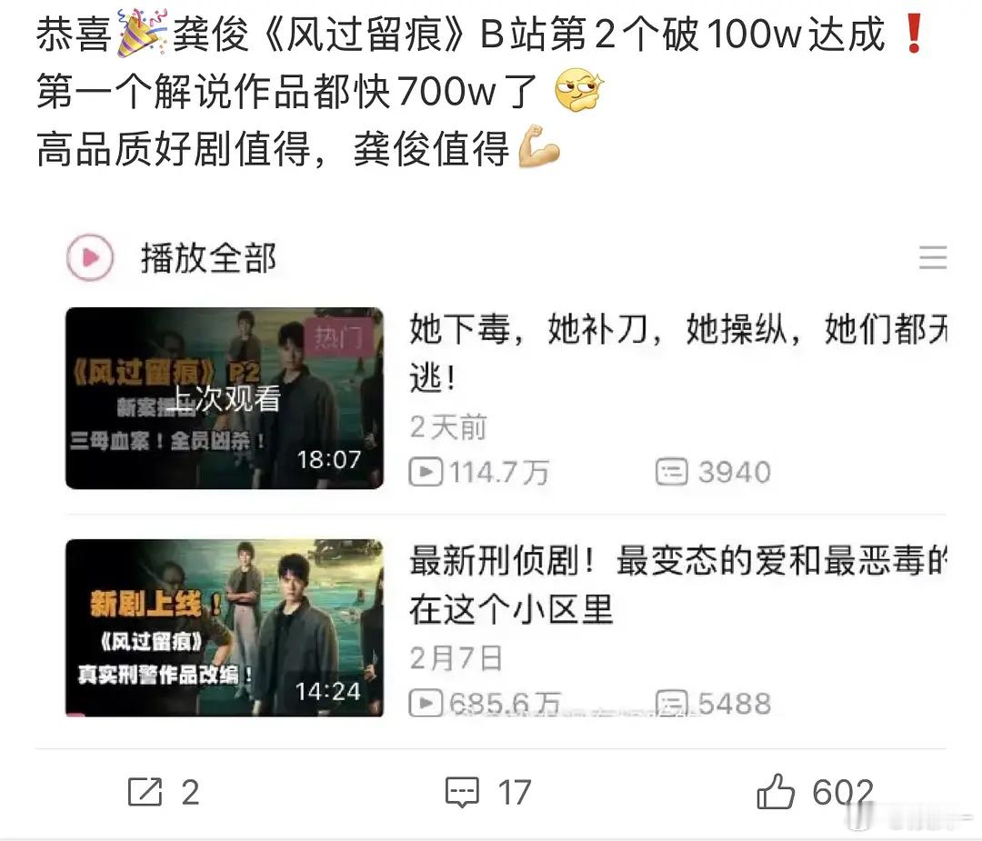
Task: Like the post with thumbs-up icon
Action: (776, 792)
